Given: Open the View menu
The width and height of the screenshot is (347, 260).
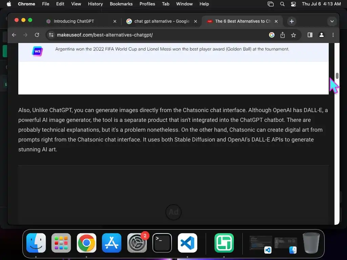Looking at the screenshot, I should pos(76,4).
